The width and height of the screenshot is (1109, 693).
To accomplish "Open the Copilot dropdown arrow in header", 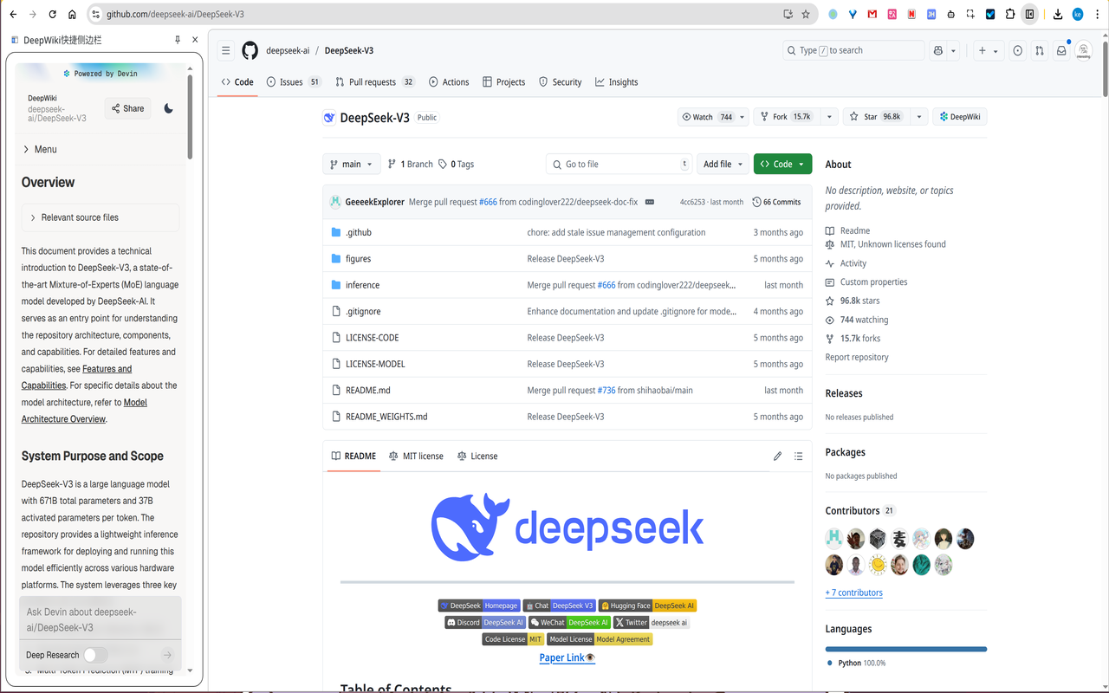I will point(954,50).
